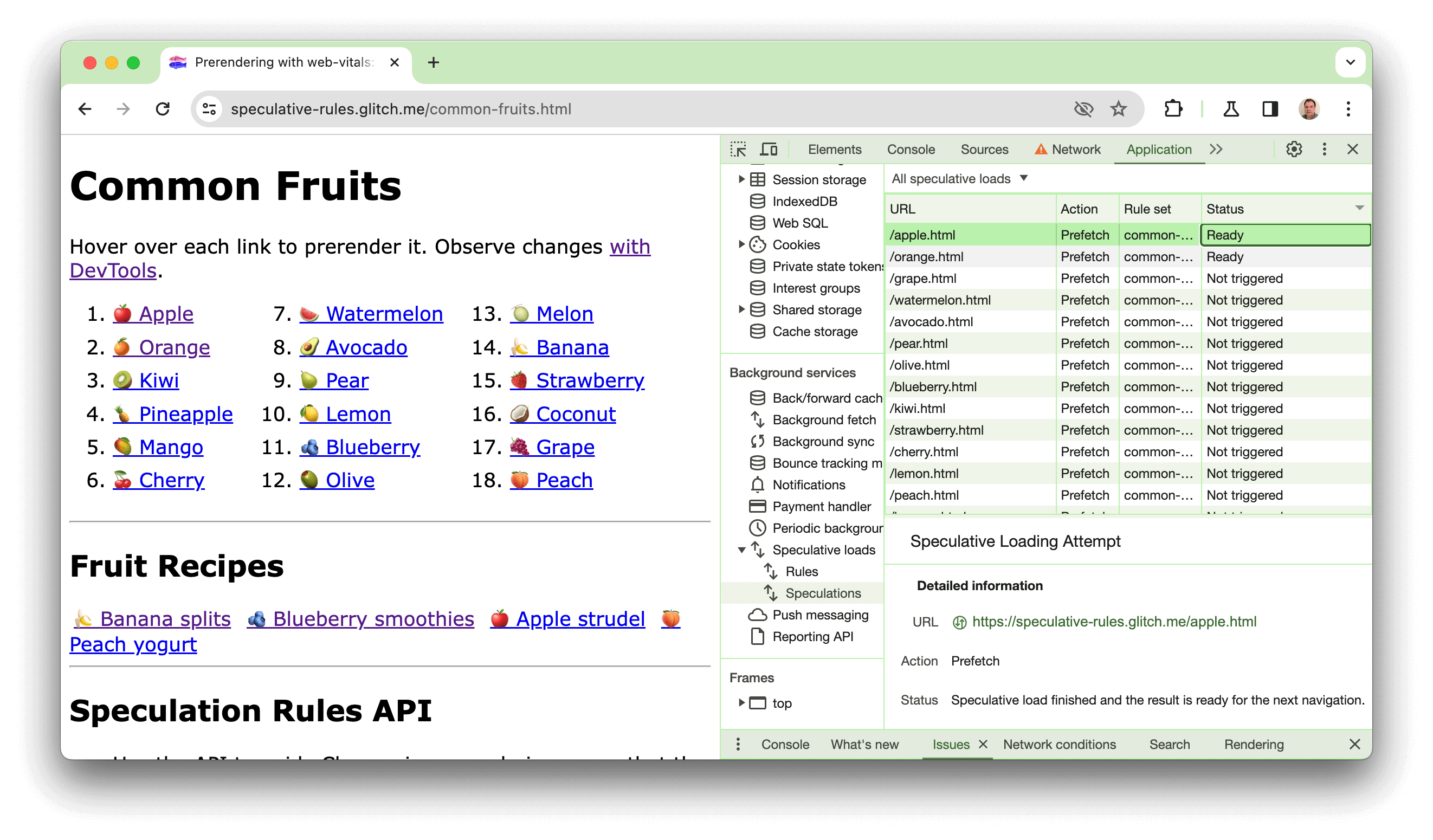This screenshot has height=840, width=1433.
Task: Click the Push messaging service icon
Action: point(757,615)
